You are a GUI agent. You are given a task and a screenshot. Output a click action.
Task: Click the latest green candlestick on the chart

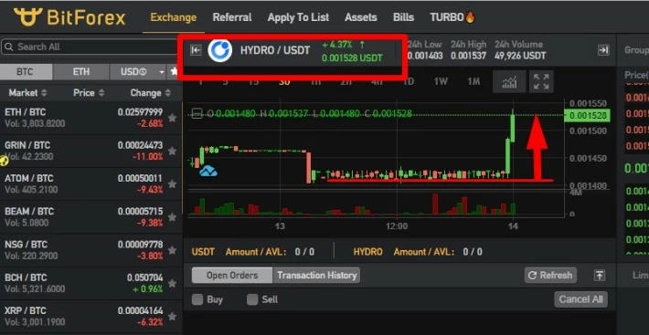click(x=513, y=126)
